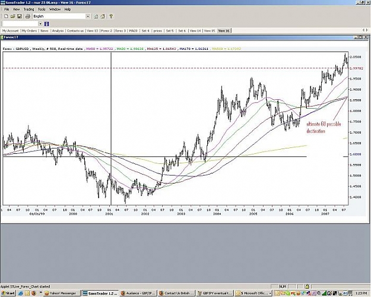This screenshot has height=297, width=371.
Task: Open the Window menu
Action: click(x=55, y=10)
